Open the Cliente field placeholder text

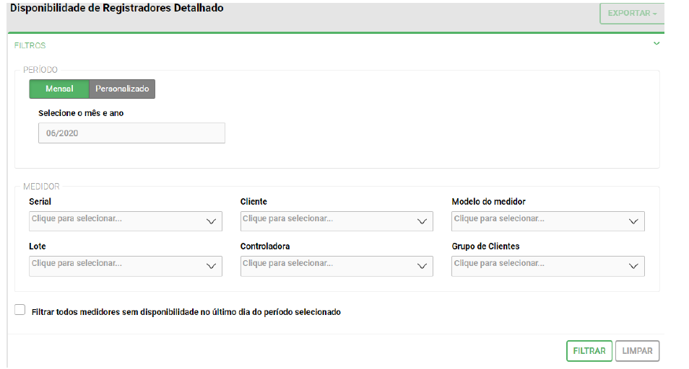point(287,219)
